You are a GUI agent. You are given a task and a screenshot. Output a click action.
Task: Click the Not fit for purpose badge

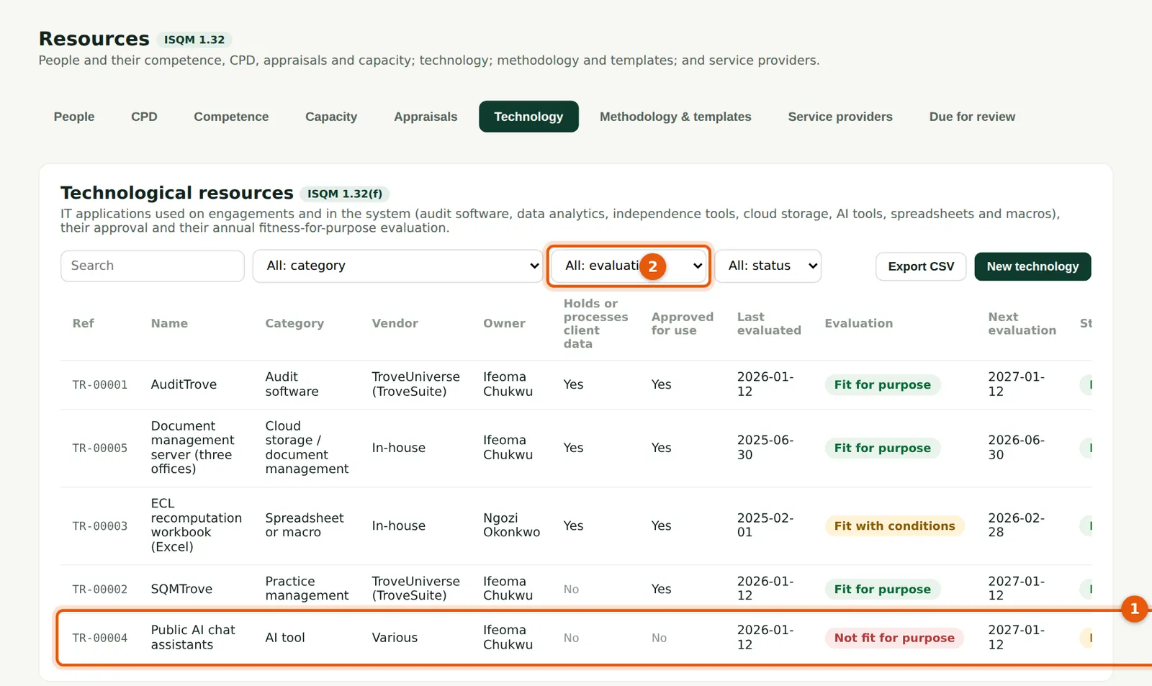894,638
